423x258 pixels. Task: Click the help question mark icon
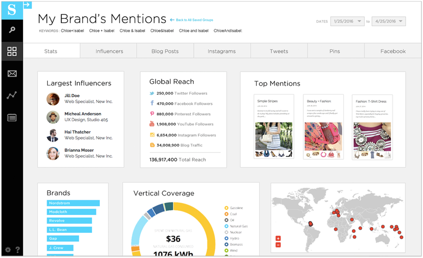[17, 250]
